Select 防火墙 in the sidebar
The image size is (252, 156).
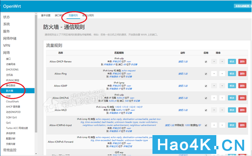17,91
